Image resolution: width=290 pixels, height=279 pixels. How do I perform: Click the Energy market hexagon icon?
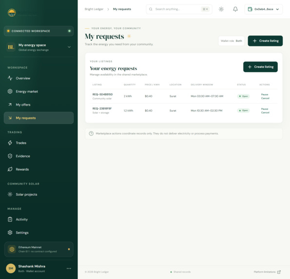click(x=10, y=92)
